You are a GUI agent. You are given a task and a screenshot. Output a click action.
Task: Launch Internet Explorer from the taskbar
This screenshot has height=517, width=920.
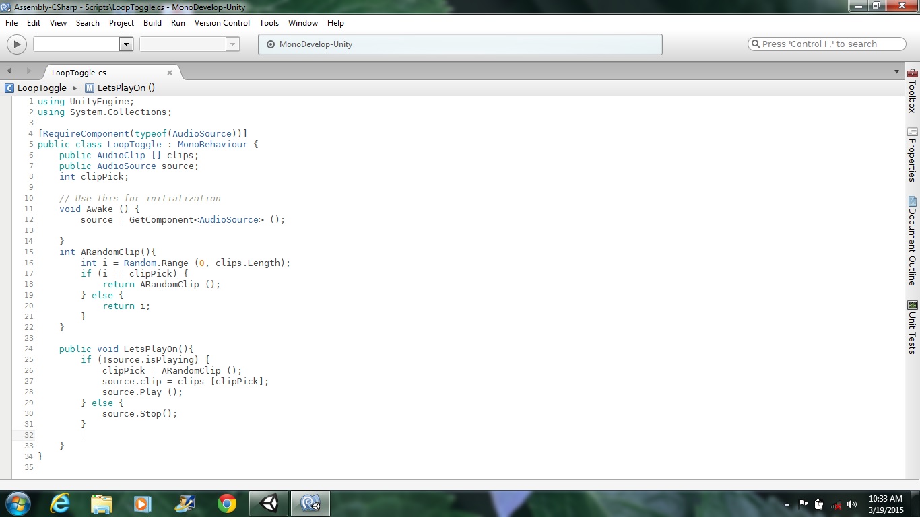[59, 504]
